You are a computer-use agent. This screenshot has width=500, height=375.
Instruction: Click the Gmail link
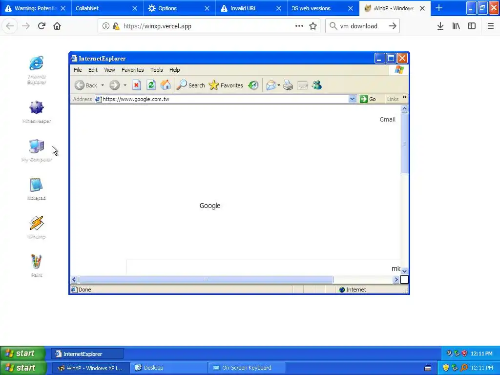pos(387,119)
